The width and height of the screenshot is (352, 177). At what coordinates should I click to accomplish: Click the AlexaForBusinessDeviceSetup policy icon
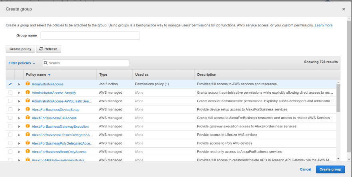(x=28, y=109)
